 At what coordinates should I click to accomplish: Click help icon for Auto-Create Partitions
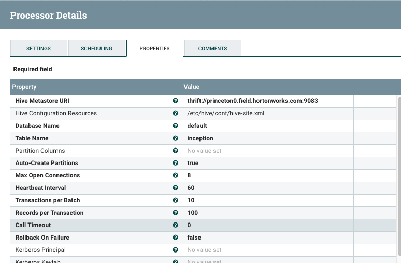click(175, 163)
